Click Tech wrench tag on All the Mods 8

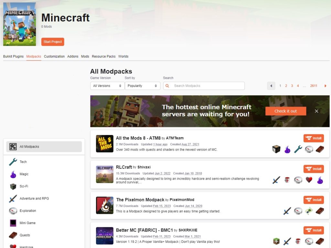coord(298,149)
